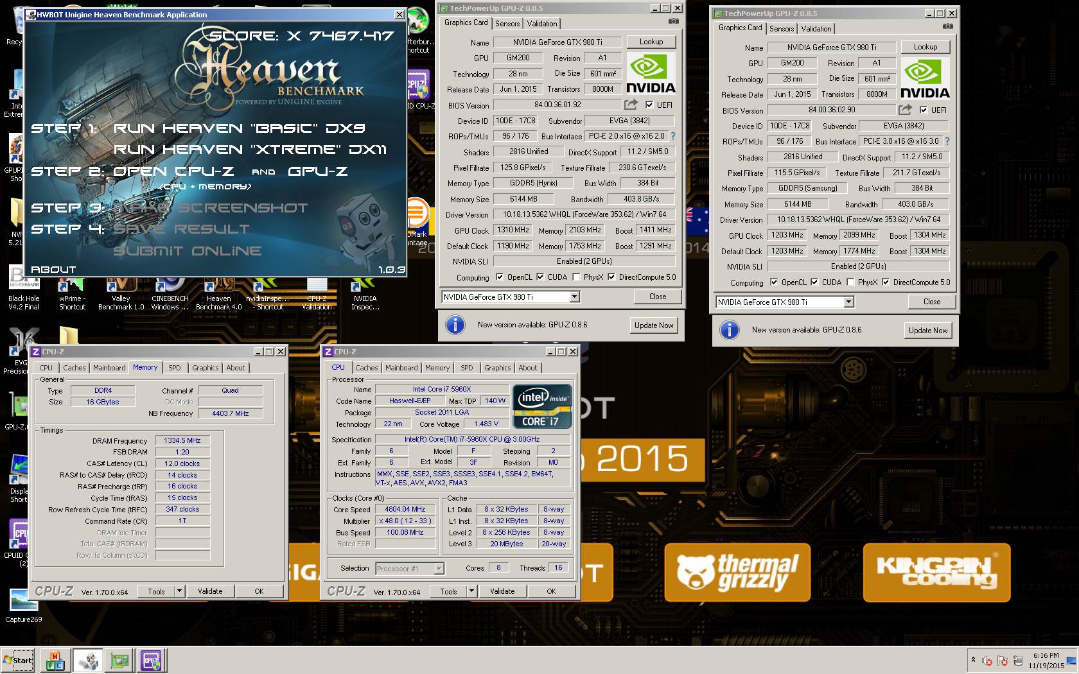The width and height of the screenshot is (1079, 674).
Task: Switch to Sensors tab in left GPU-Z
Action: pos(507,24)
